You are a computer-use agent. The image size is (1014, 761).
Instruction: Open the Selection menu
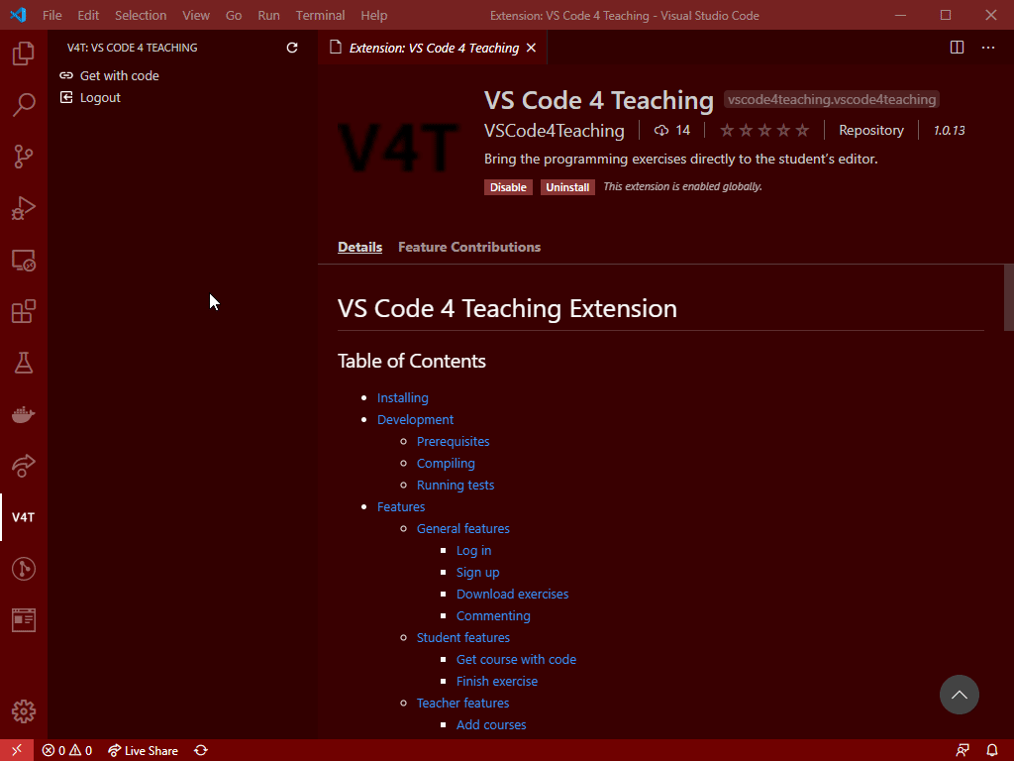141,15
